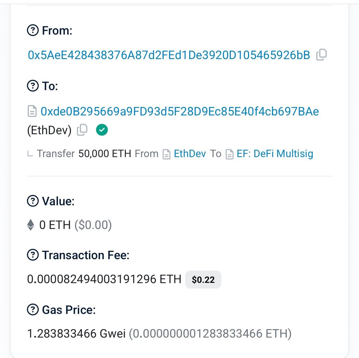The width and height of the screenshot is (359, 358).
Task: Click the help icon beside Gas Price
Action: (x=33, y=310)
